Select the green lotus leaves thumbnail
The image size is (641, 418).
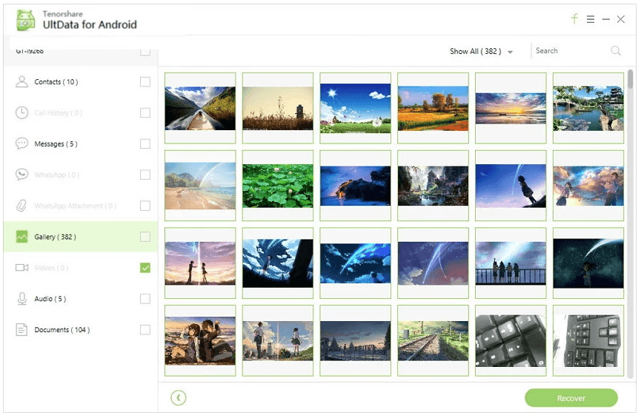[278, 186]
